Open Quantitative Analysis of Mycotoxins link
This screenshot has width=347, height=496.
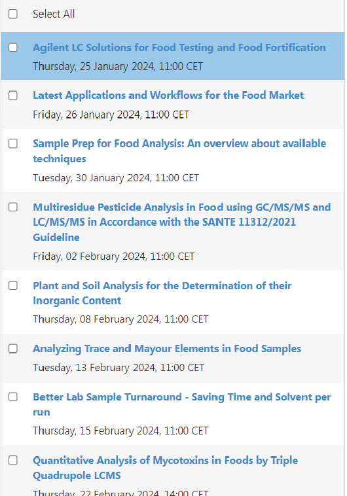(165, 468)
